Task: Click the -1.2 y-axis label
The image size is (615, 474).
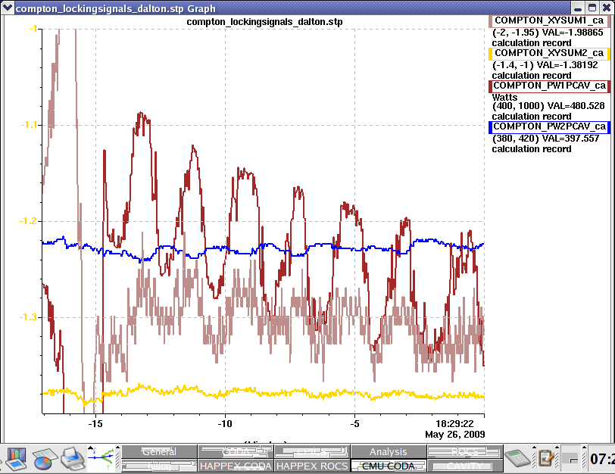Action: point(30,221)
